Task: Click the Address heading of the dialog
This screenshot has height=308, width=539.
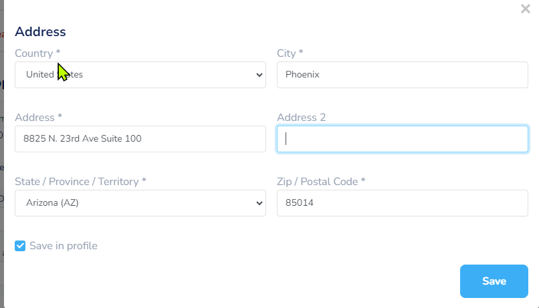Action: tap(40, 31)
